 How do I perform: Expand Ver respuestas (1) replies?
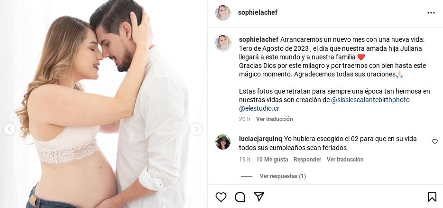point(283,176)
